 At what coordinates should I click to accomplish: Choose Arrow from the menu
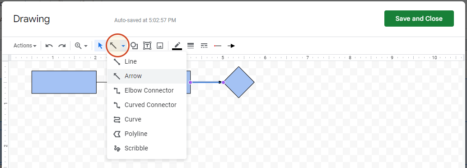(147, 76)
